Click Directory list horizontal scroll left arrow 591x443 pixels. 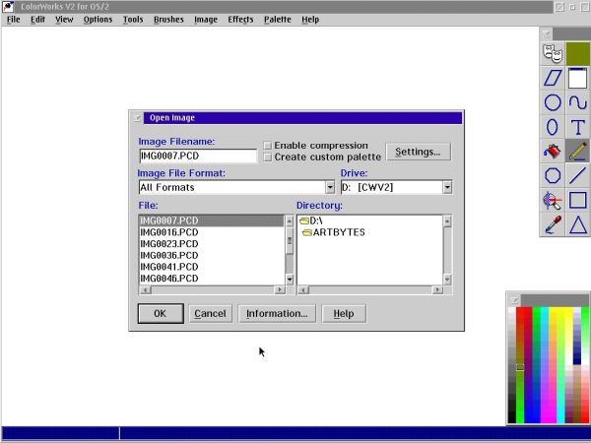[x=303, y=289]
